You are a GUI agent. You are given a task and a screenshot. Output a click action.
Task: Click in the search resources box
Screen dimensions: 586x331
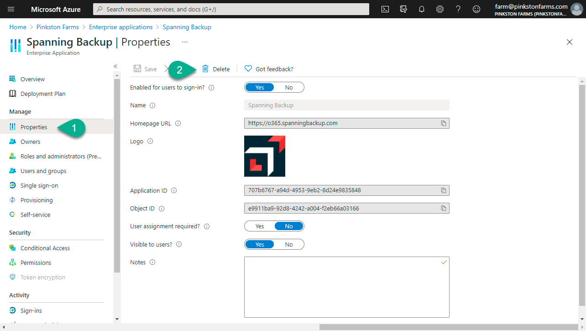point(231,9)
